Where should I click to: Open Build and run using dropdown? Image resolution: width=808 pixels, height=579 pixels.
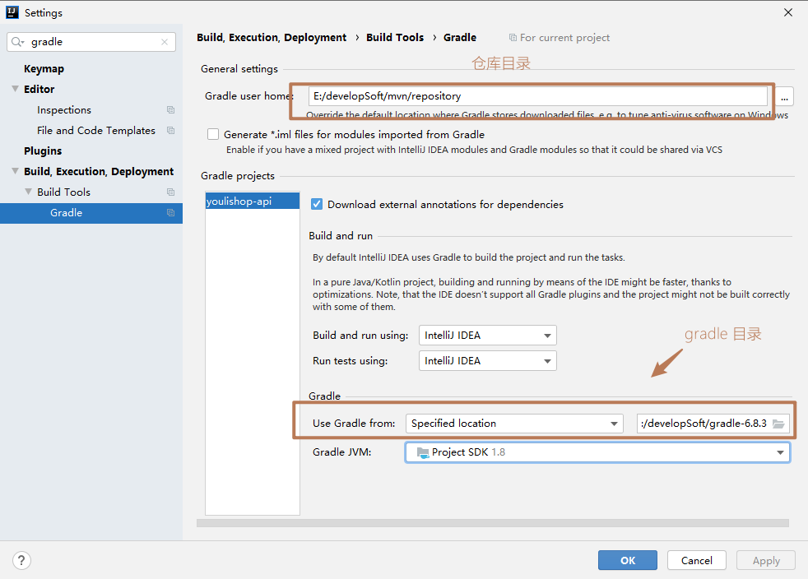click(x=487, y=336)
